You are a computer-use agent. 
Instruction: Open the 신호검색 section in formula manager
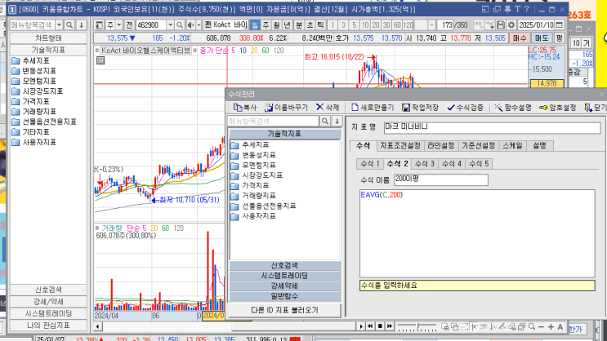(284, 266)
